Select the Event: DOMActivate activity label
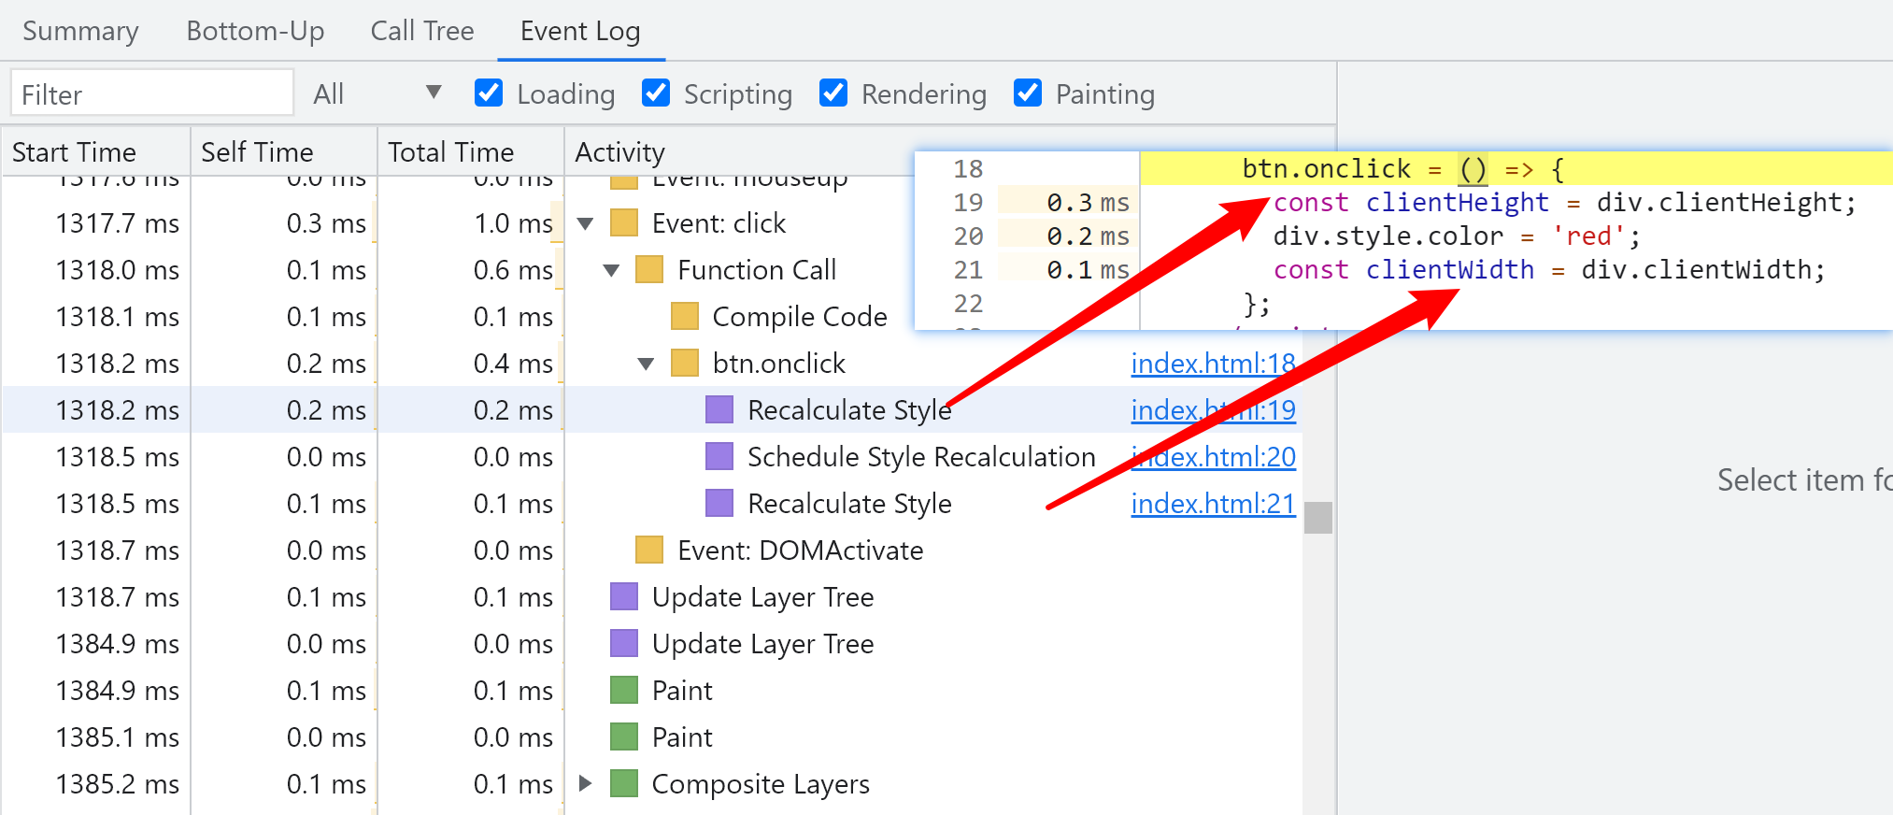This screenshot has width=1893, height=815. click(x=800, y=550)
